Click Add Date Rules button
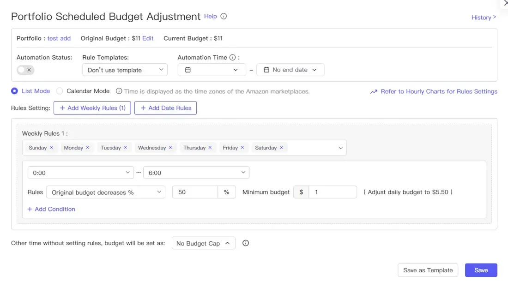Viewport: 508px width, 288px height. (165, 108)
